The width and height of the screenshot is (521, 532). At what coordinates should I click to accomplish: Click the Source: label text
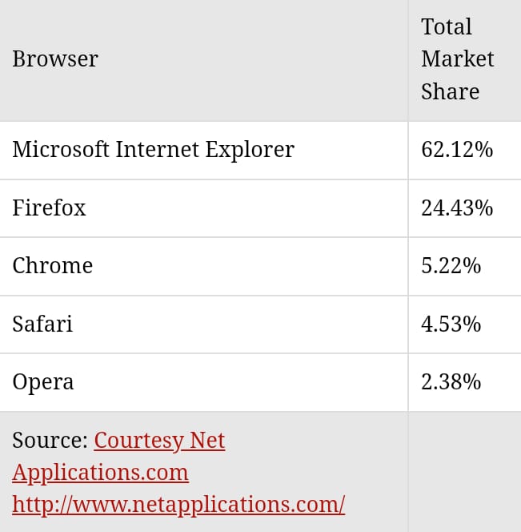click(x=50, y=441)
